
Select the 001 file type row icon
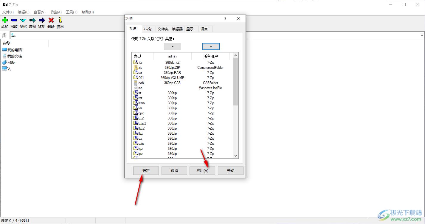click(x=136, y=77)
